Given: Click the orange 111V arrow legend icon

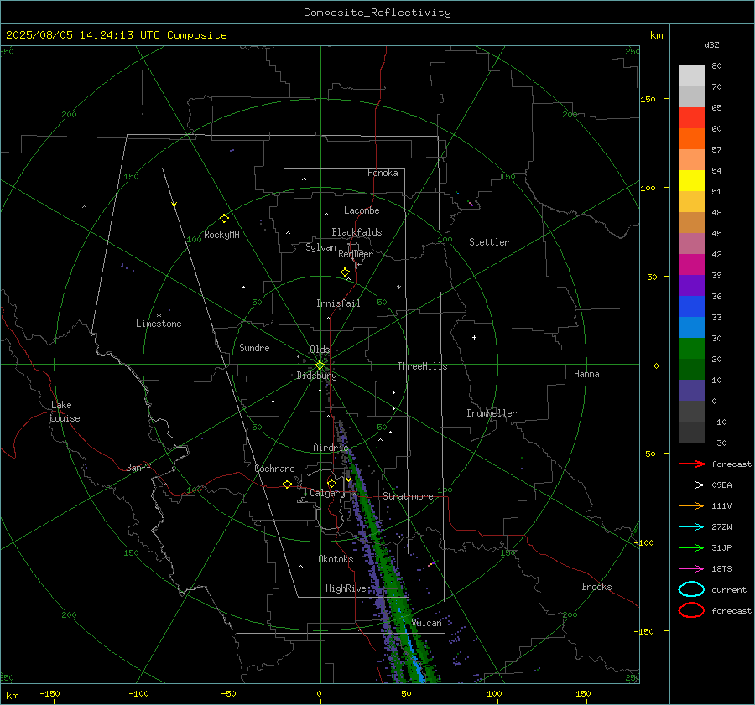Looking at the screenshot, I should 691,505.
